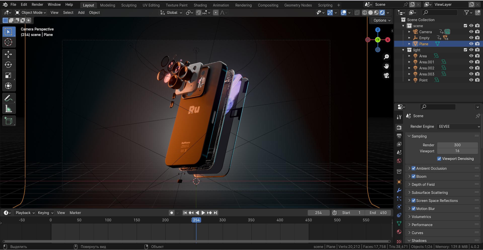Select the Scale tool
The width and height of the screenshot is (483, 250).
tap(8, 75)
